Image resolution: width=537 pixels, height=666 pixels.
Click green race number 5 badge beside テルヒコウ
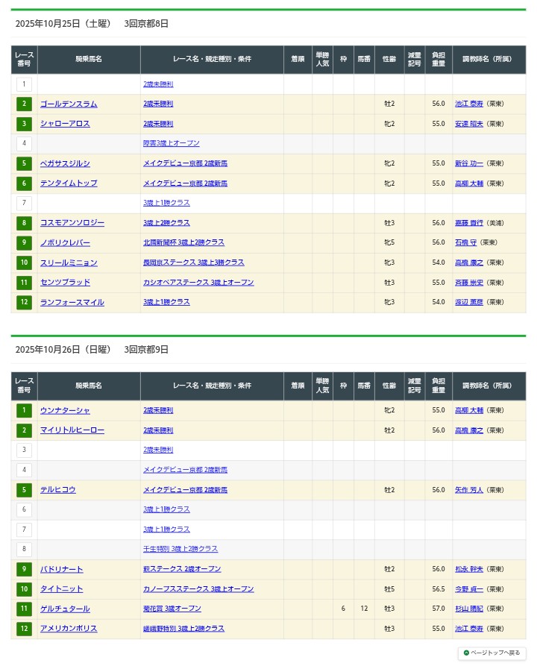(x=24, y=490)
